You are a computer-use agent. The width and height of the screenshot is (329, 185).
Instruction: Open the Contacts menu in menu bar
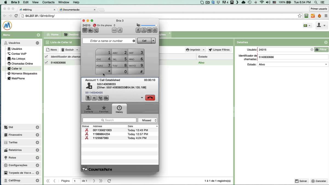pyautogui.click(x=49, y=2)
